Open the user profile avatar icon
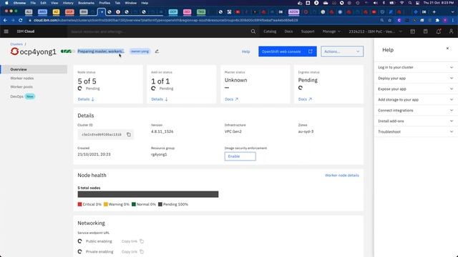Screen dimensions: 458x257 coord(452,31)
